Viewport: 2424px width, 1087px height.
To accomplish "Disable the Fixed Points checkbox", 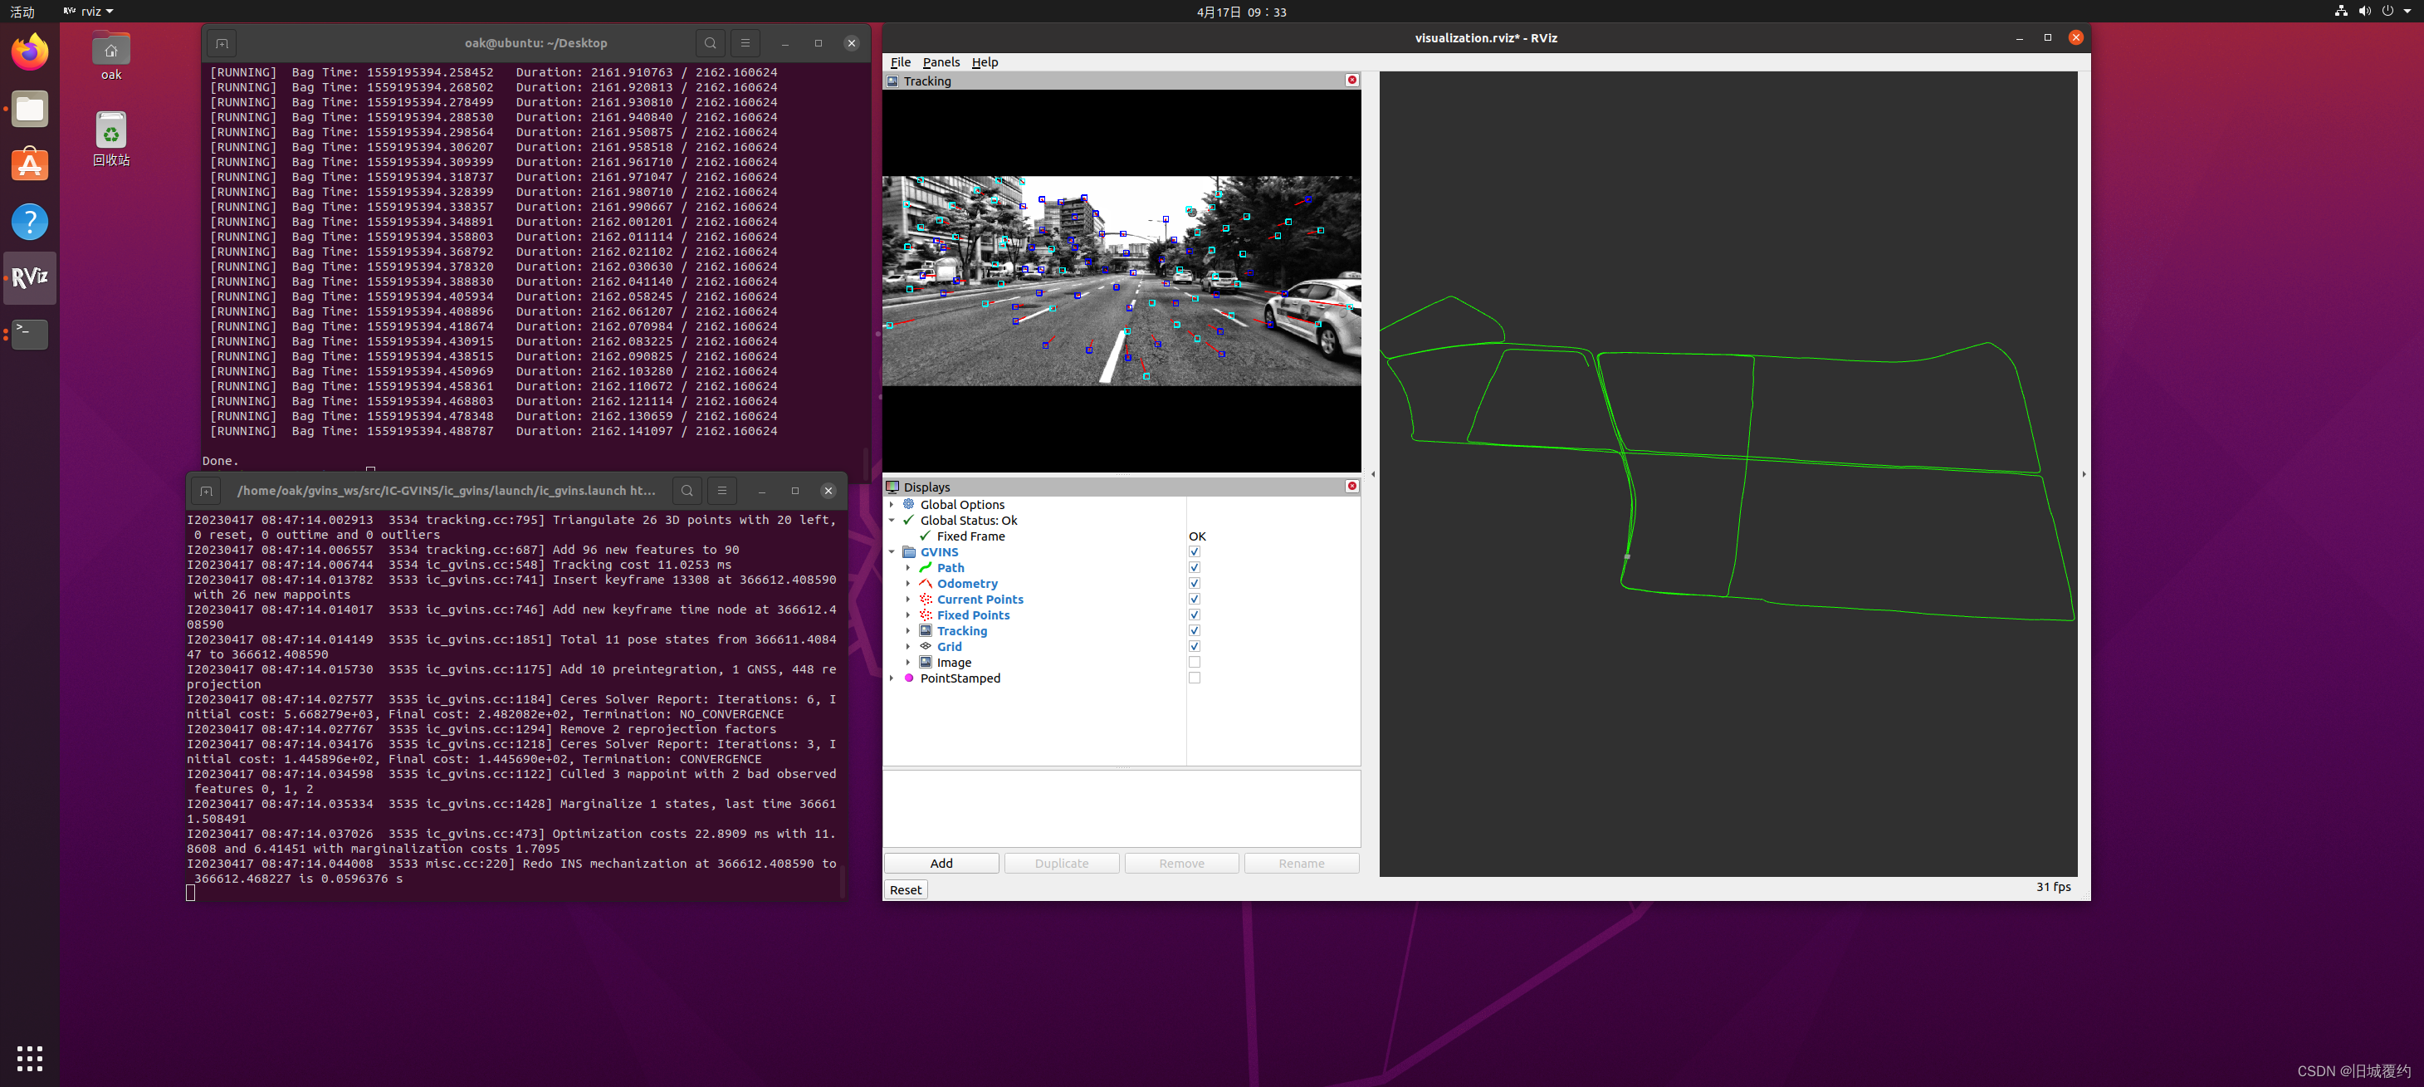I will click(1194, 615).
